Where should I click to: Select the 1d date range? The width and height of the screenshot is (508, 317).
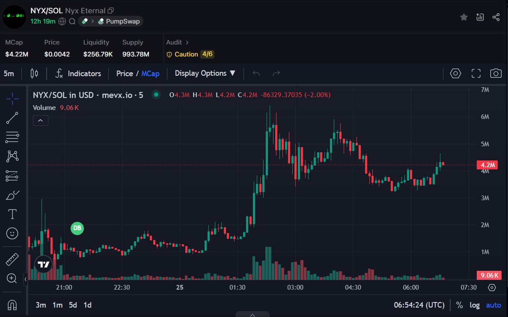tap(87, 305)
